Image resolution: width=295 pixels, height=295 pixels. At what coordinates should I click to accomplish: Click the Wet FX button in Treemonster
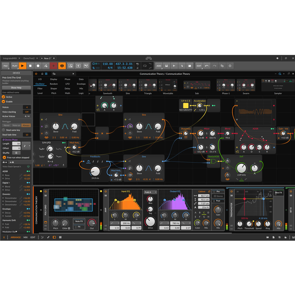278,193
